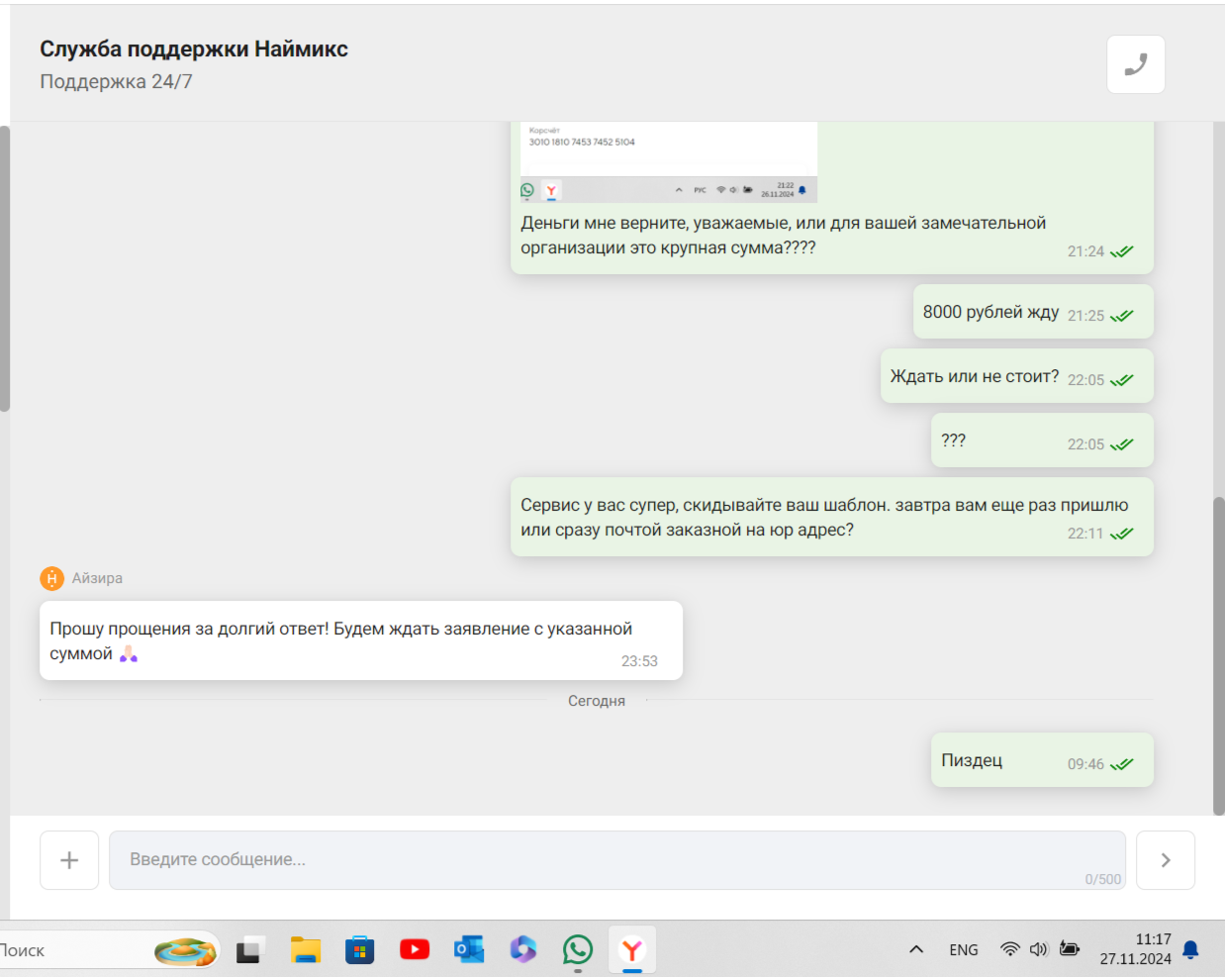Call support with the phone icon button
1225x977 pixels.
pyautogui.click(x=1135, y=64)
